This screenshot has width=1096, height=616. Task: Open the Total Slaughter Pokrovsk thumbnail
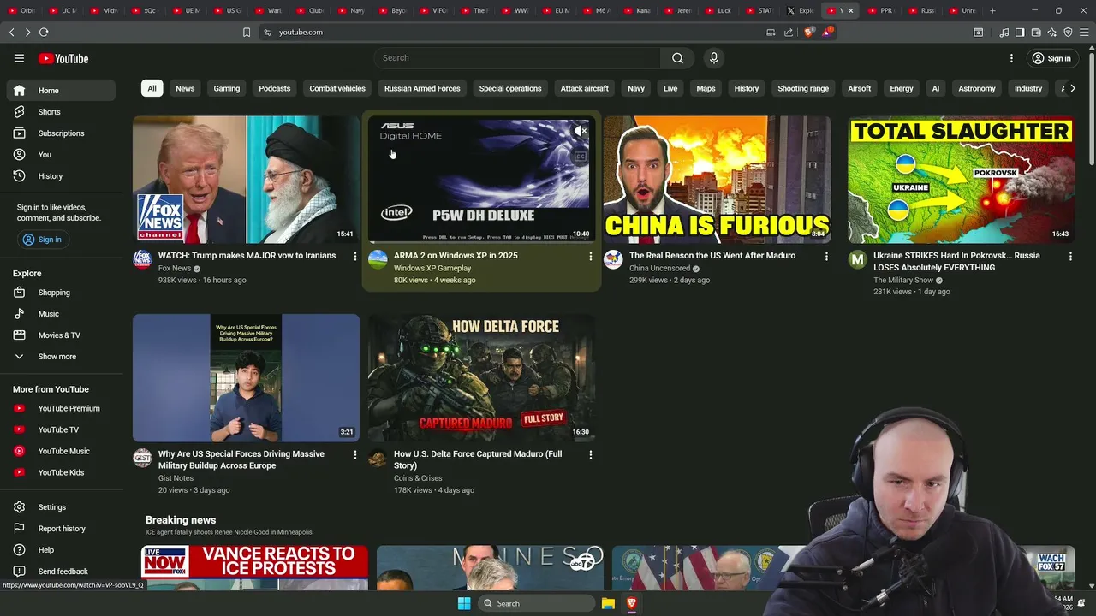(961, 180)
